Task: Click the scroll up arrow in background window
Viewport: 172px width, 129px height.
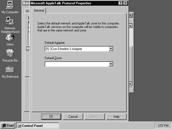Action: point(131,26)
